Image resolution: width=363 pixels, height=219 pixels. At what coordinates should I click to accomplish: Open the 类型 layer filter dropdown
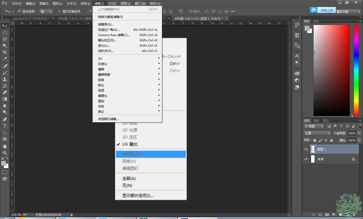(x=314, y=126)
